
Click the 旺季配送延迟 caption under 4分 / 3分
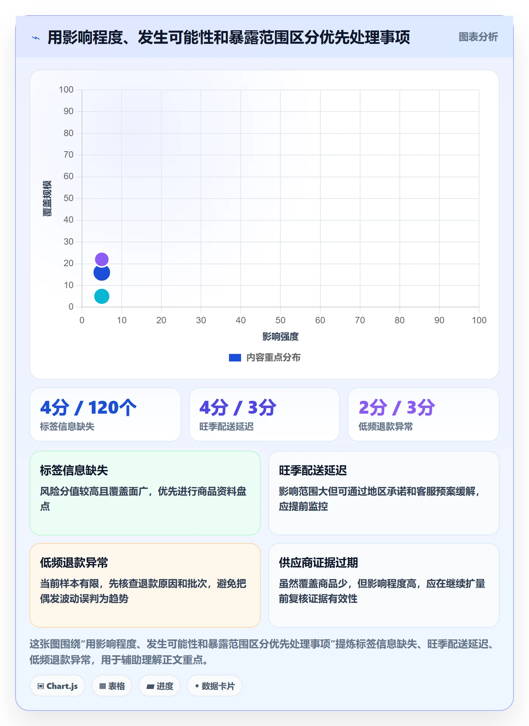(x=226, y=427)
